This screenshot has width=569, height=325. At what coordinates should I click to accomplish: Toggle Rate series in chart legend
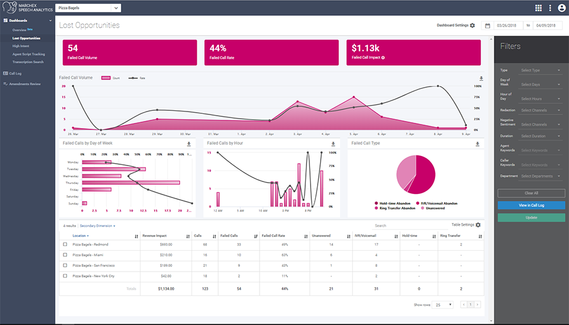point(137,78)
